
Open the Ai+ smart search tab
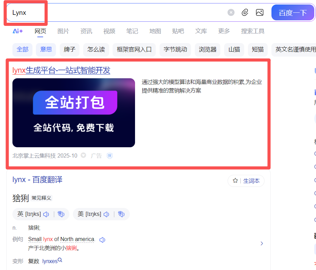[x=18, y=31]
